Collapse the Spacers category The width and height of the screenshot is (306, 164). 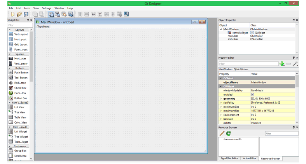coord(10,54)
